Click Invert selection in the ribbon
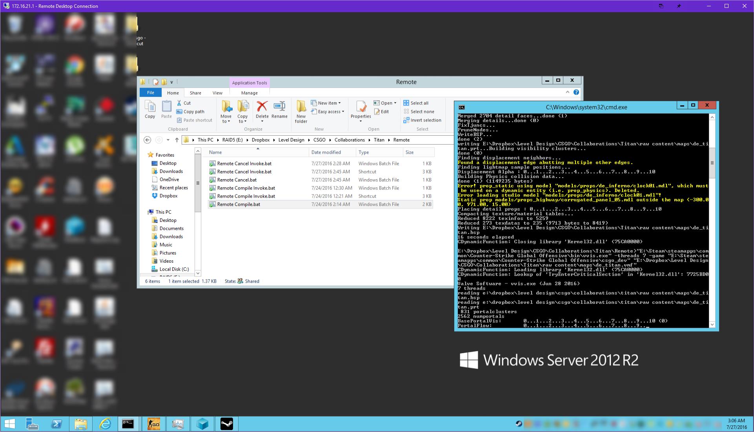The width and height of the screenshot is (754, 432). 422,120
